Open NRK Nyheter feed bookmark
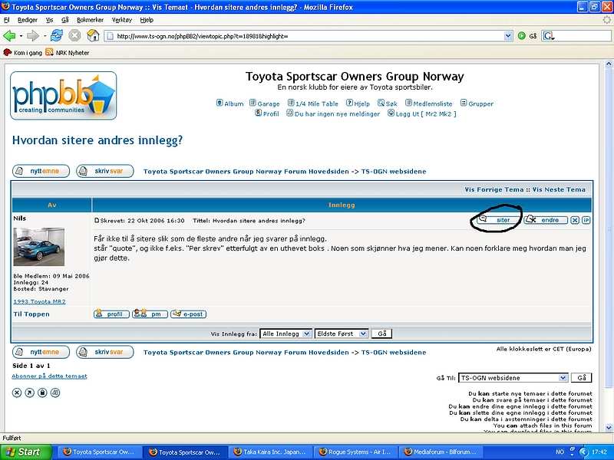Screen dimensions: 614x460 point(71,53)
